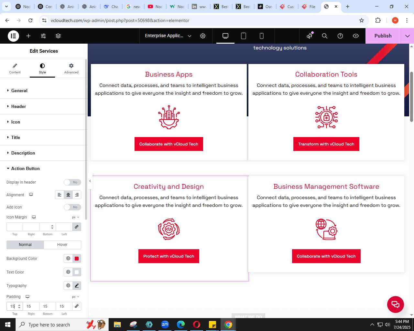Viewport: 414px width, 331px height.
Task: Open Site Settings sliders icon
Action: point(43,36)
